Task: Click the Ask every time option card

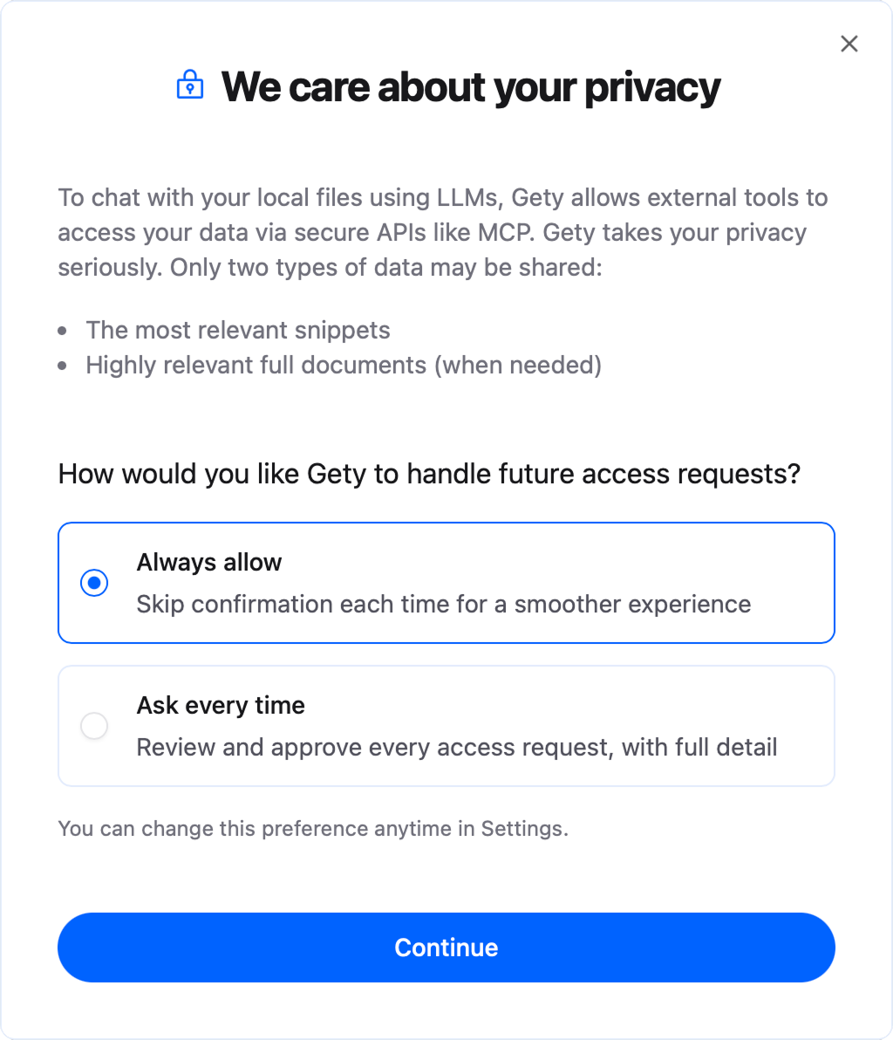Action: [x=446, y=725]
